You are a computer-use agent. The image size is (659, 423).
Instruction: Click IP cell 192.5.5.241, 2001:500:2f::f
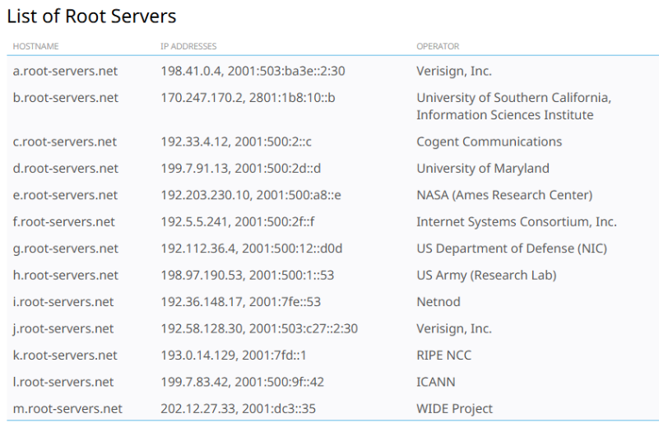(x=238, y=221)
